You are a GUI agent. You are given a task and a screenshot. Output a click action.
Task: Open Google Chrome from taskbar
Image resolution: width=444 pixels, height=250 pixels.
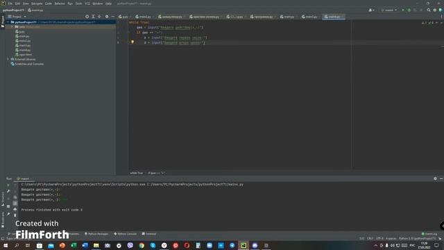pos(142,245)
